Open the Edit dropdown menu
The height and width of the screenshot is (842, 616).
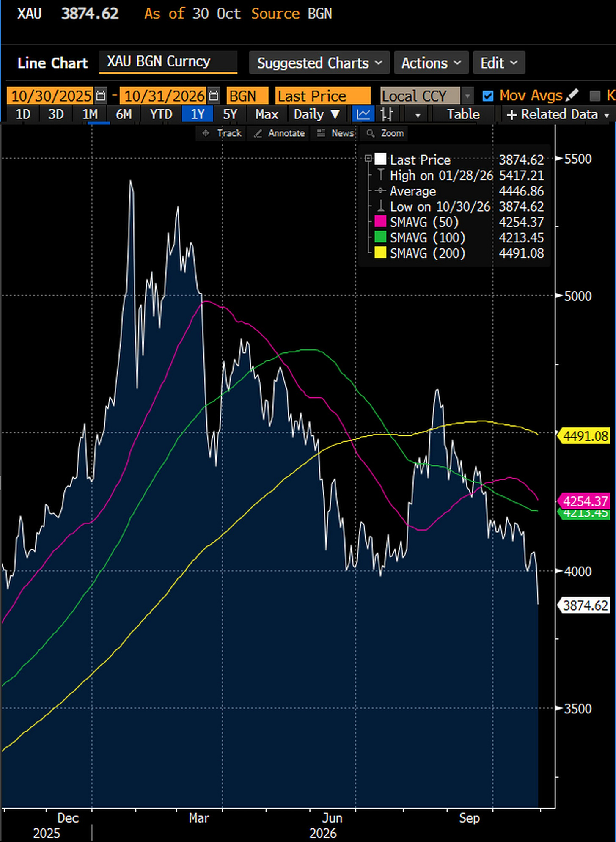point(499,63)
